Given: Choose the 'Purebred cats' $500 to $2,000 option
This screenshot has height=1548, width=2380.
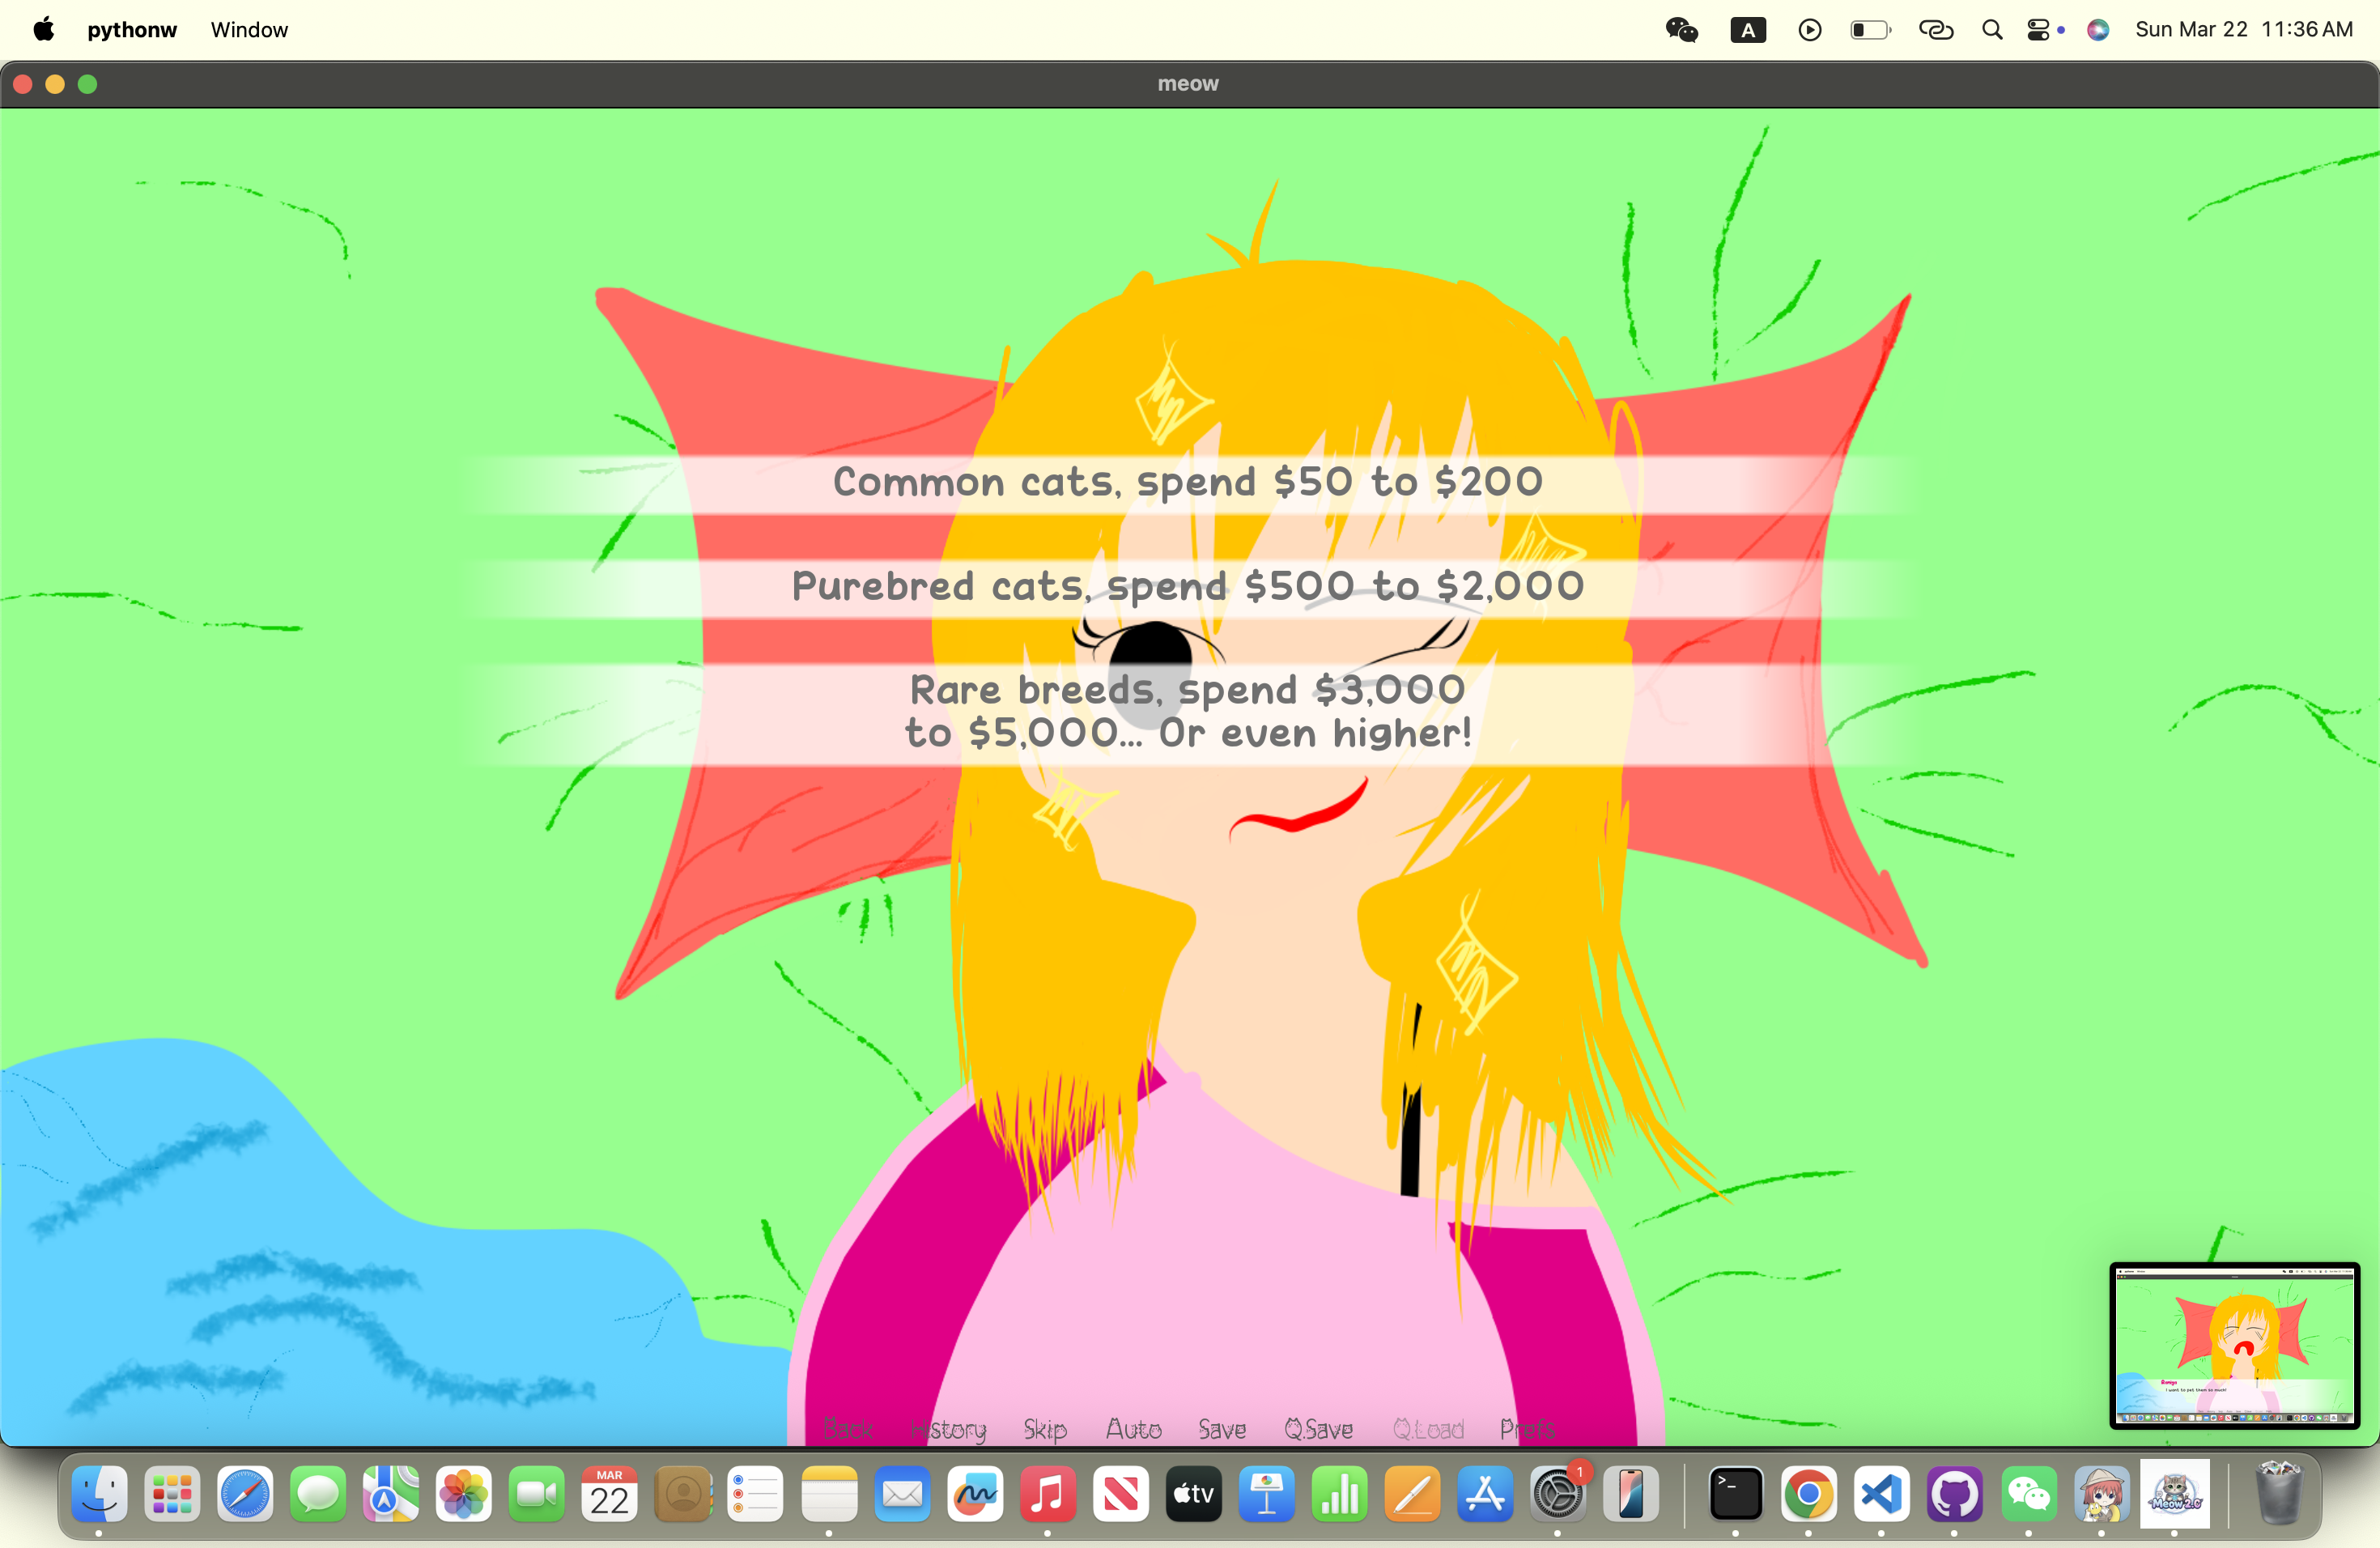Looking at the screenshot, I should (x=1188, y=587).
